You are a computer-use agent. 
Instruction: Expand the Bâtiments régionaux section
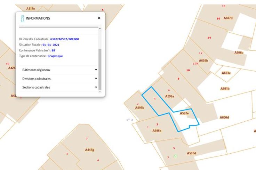click(x=59, y=70)
